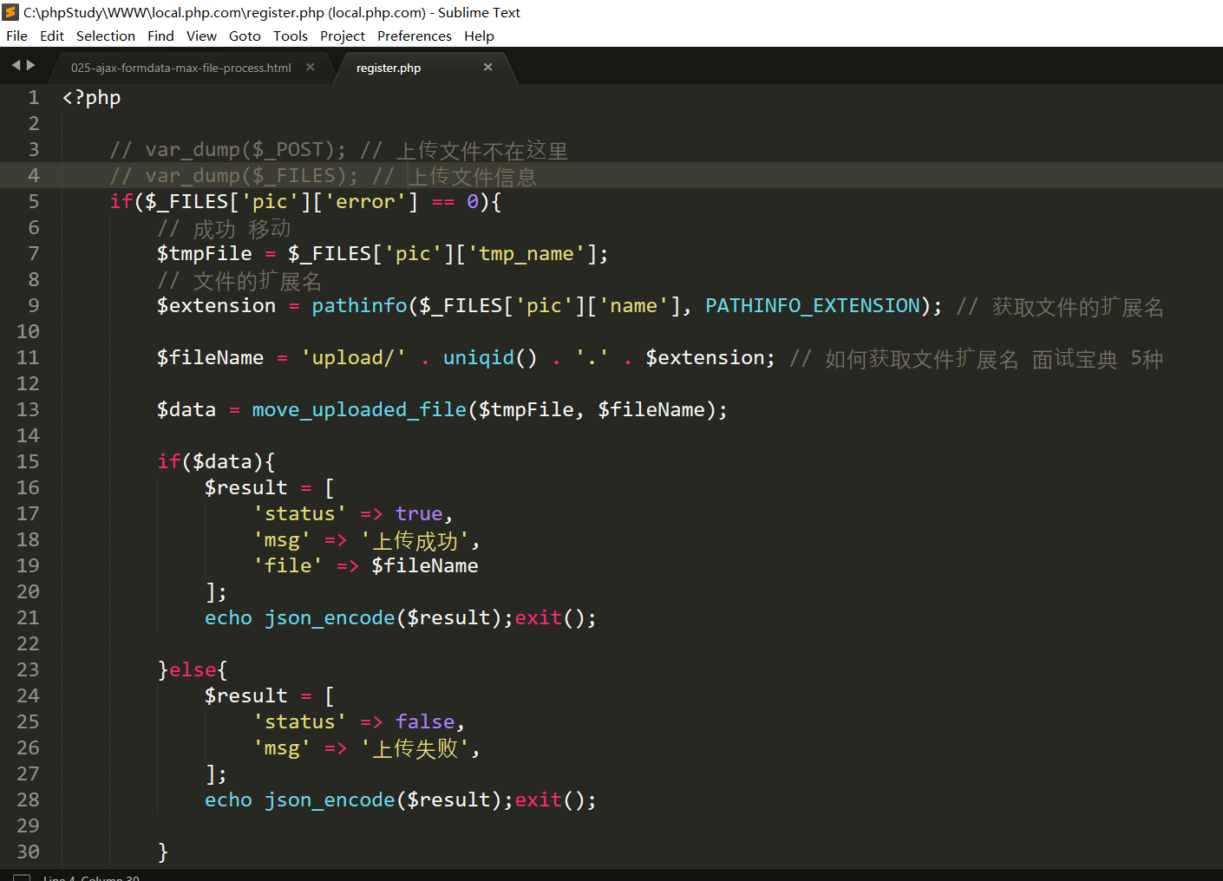Click line number 15 in the gutter
Image resolution: width=1223 pixels, height=881 pixels.
[x=28, y=461]
